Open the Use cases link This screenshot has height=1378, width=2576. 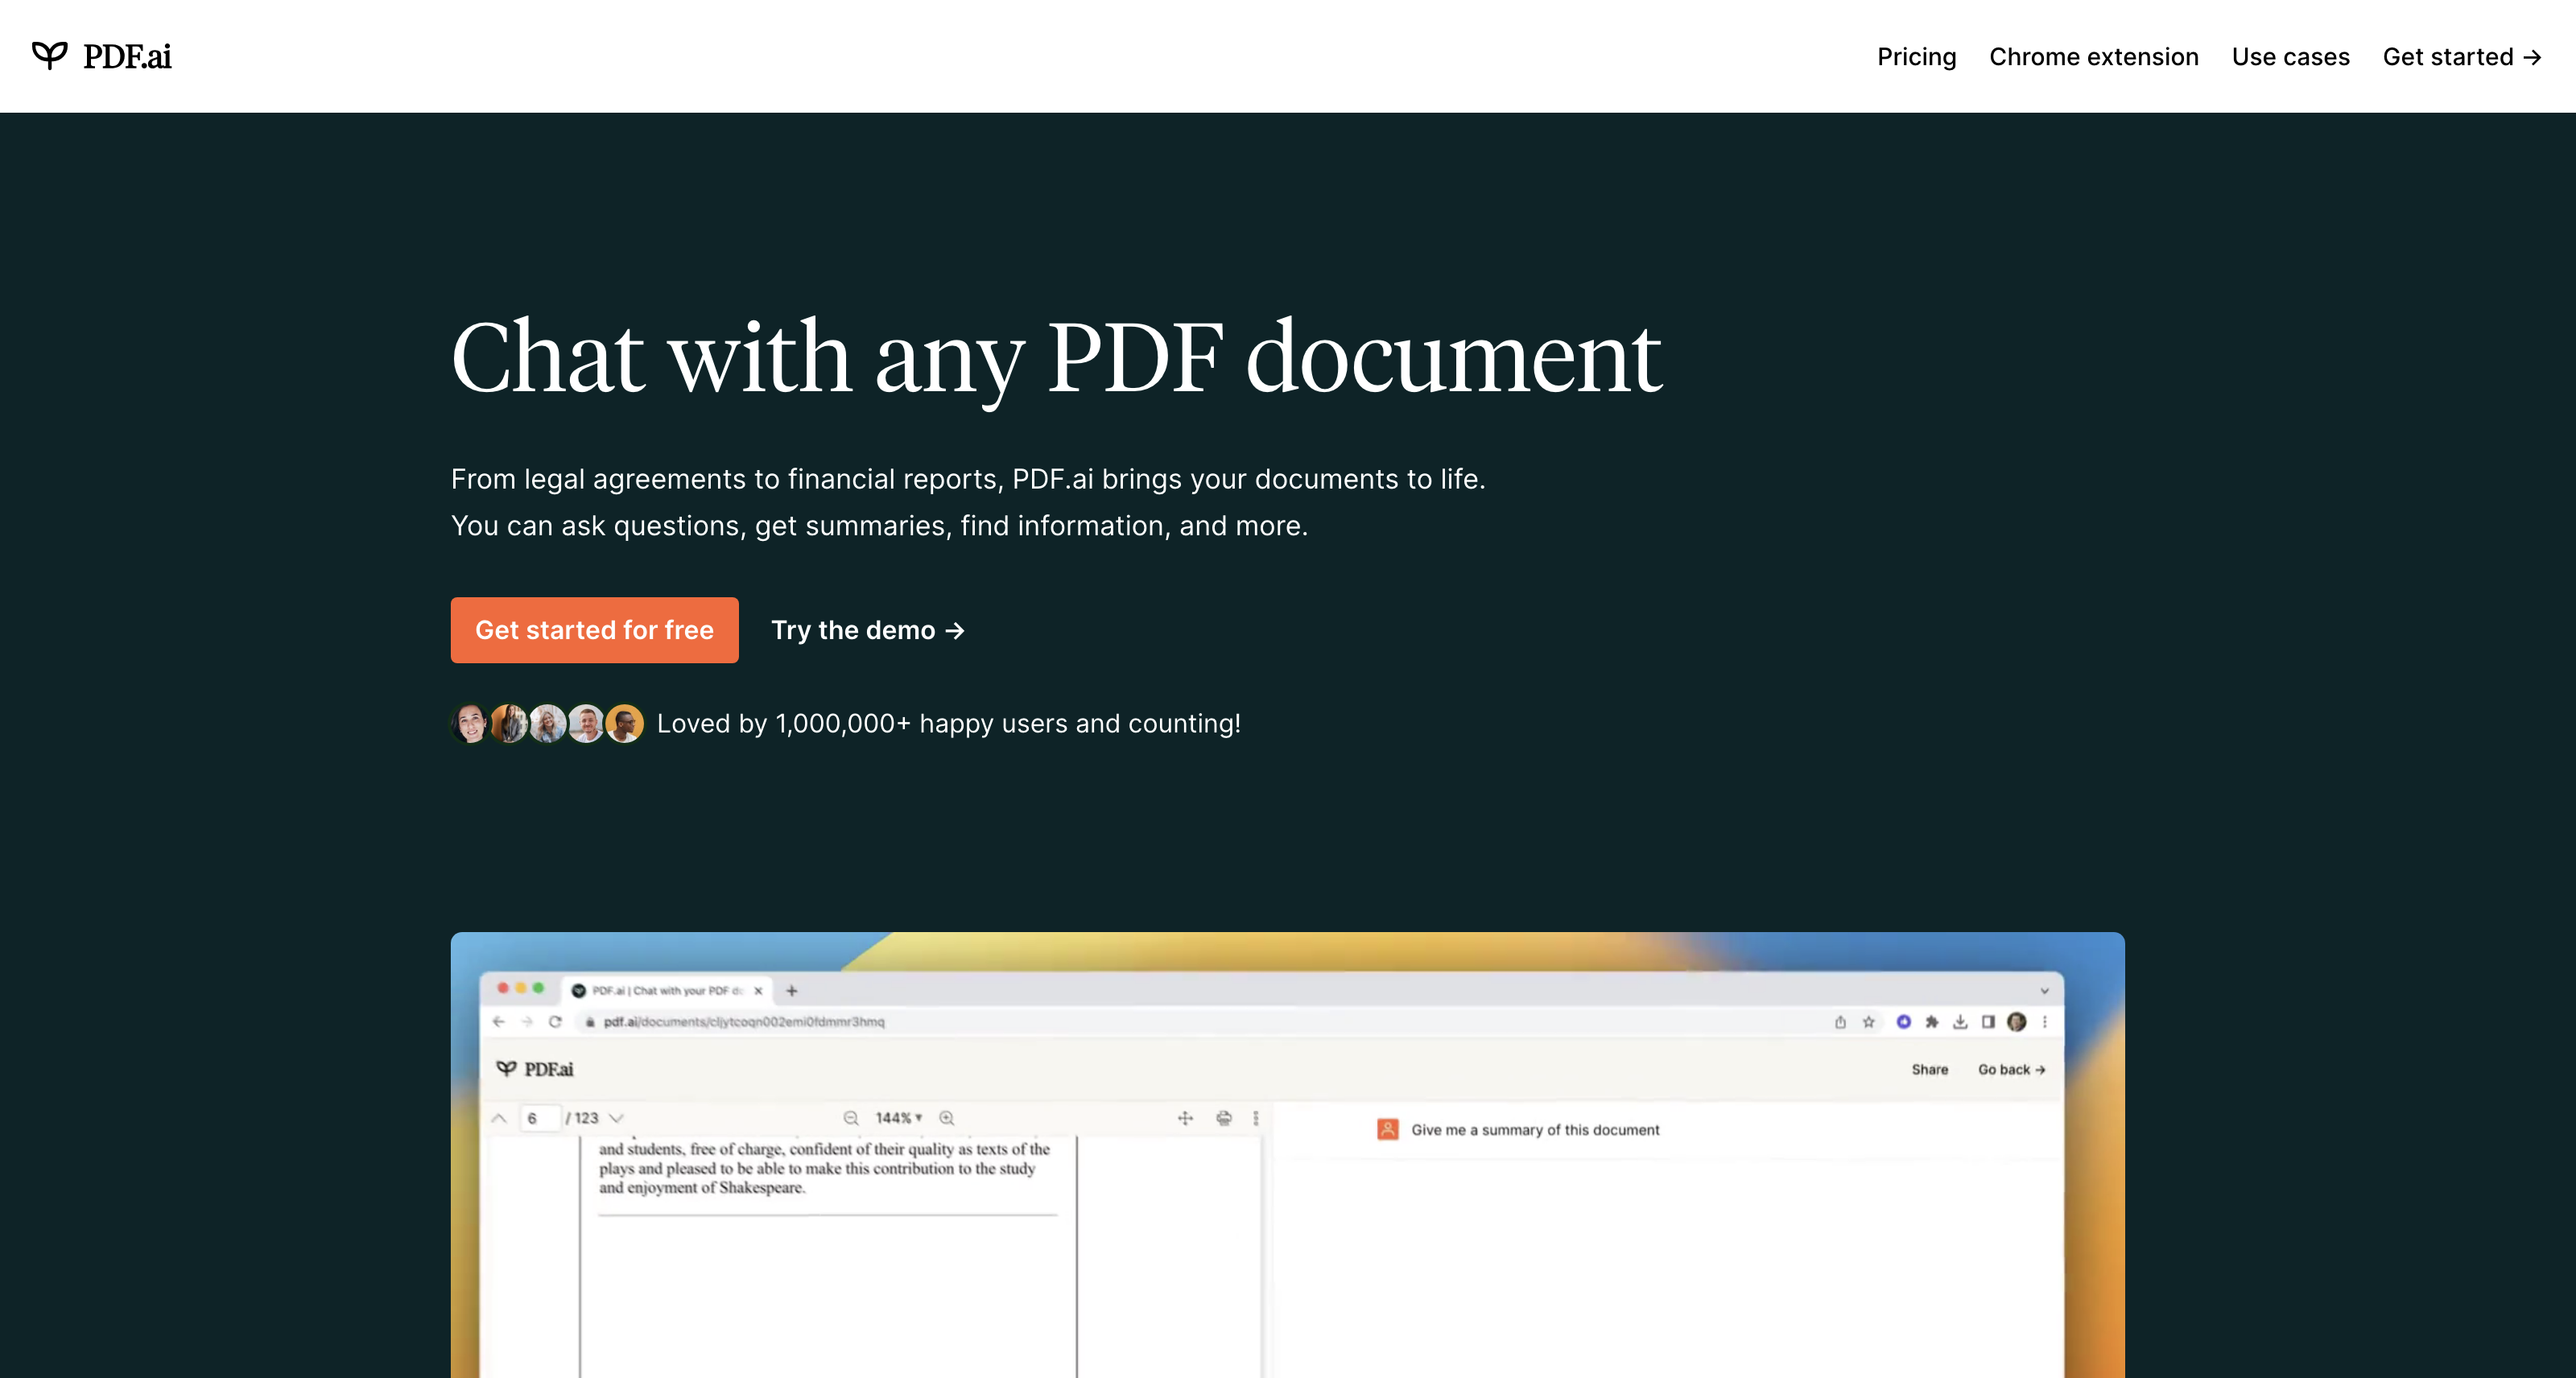(2290, 57)
